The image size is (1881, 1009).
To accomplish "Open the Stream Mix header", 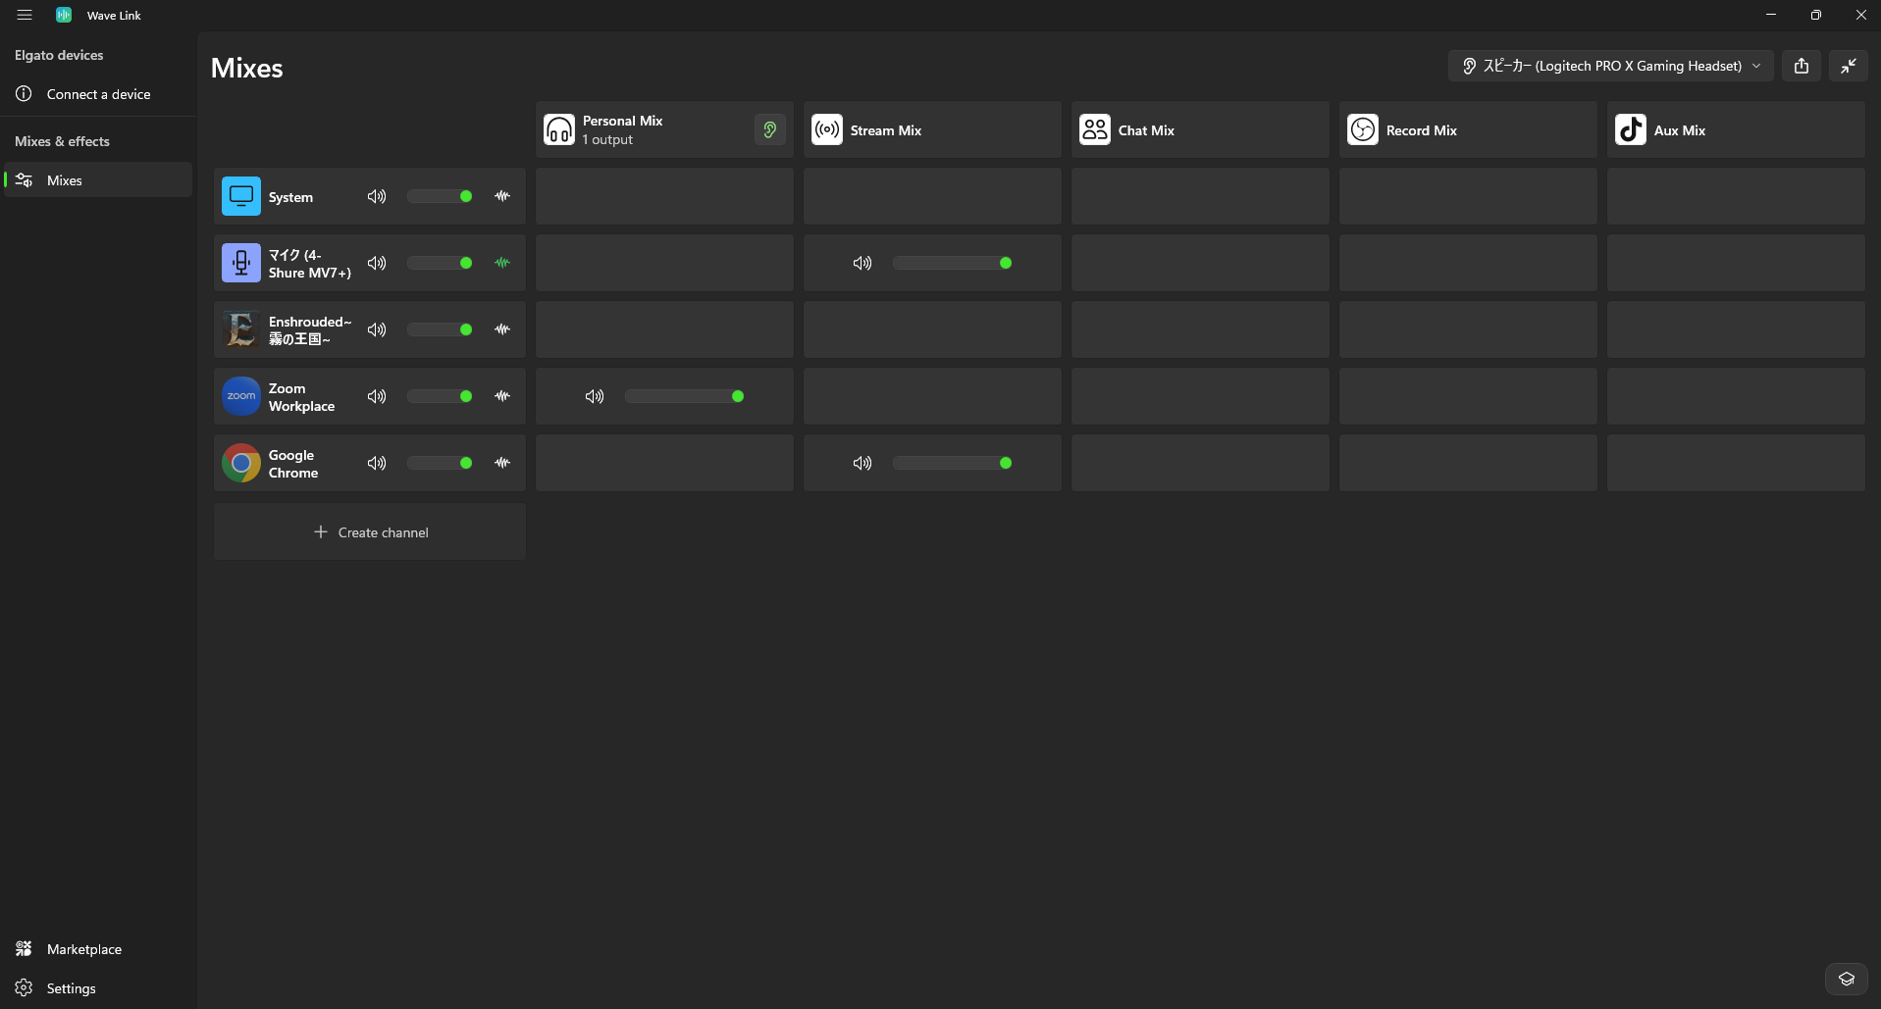I will click(932, 129).
